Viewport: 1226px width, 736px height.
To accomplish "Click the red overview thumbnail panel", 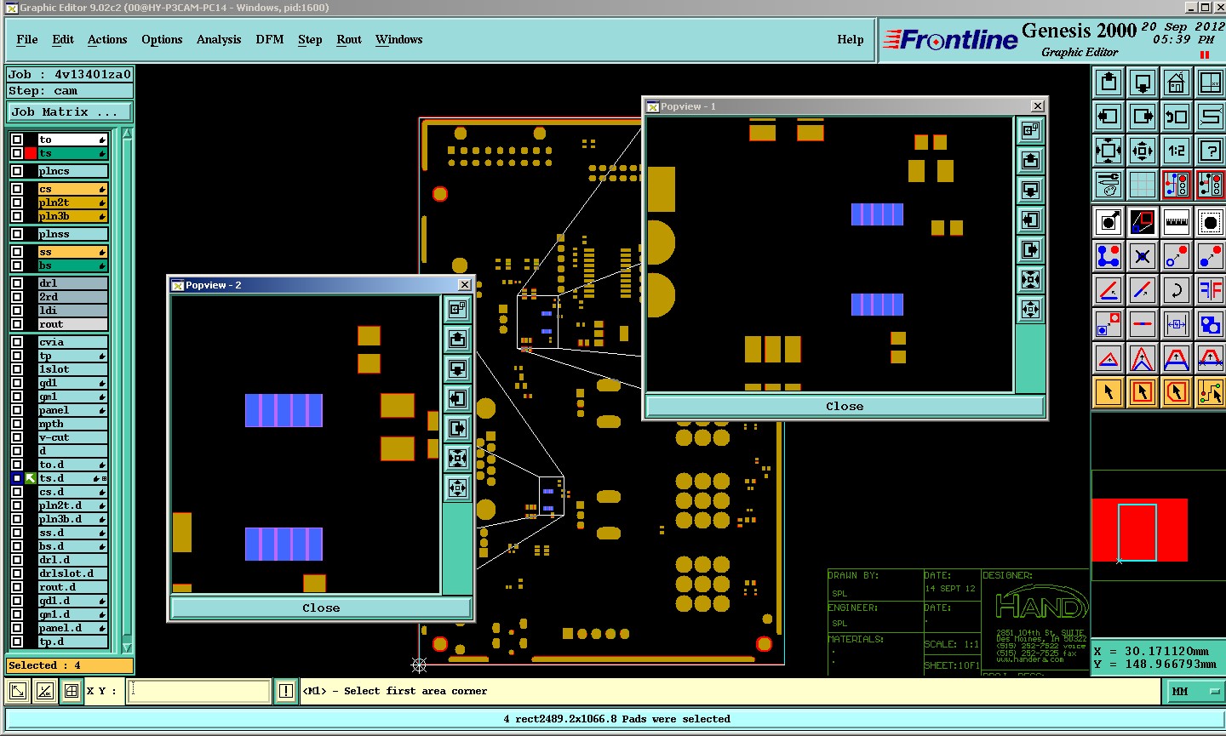I will [1139, 529].
